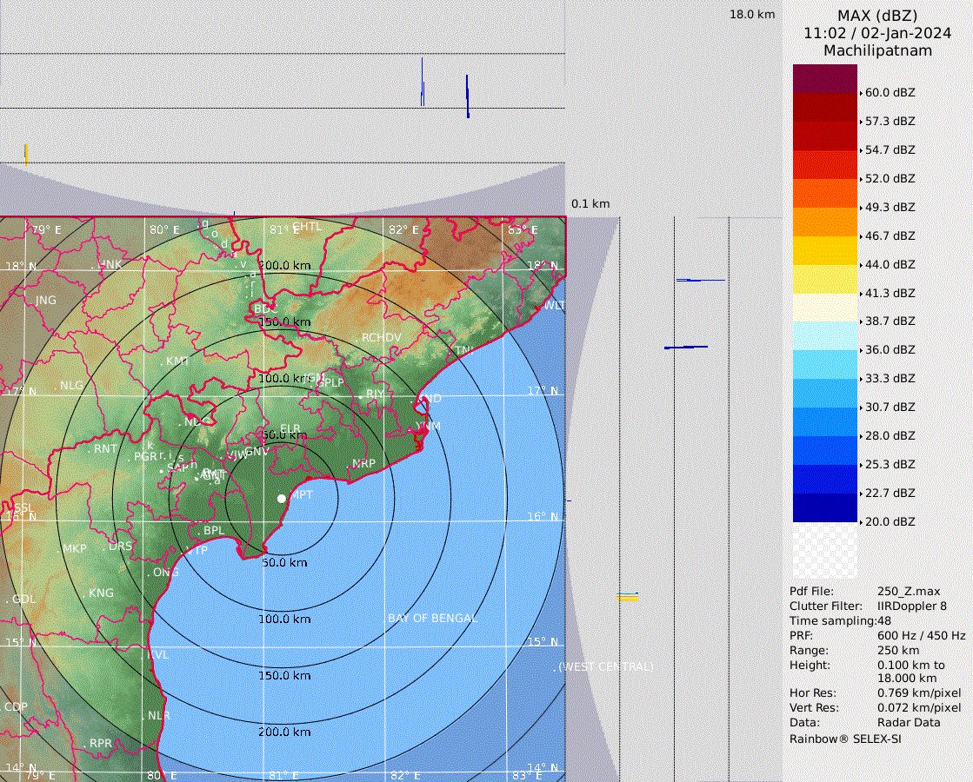This screenshot has height=782, width=973.
Task: Click the 0.1 km height label
Action: coord(590,203)
